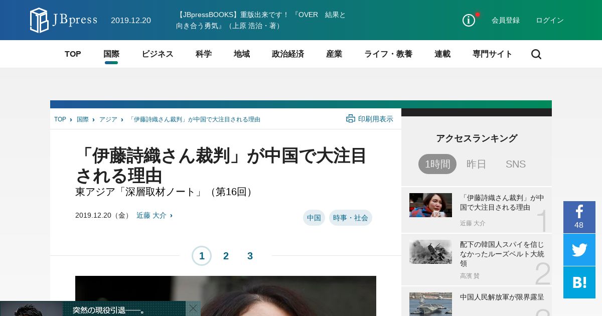Screen dimensions: 602x316
Task: Open the TOP navigation menu item
Action: [x=73, y=54]
